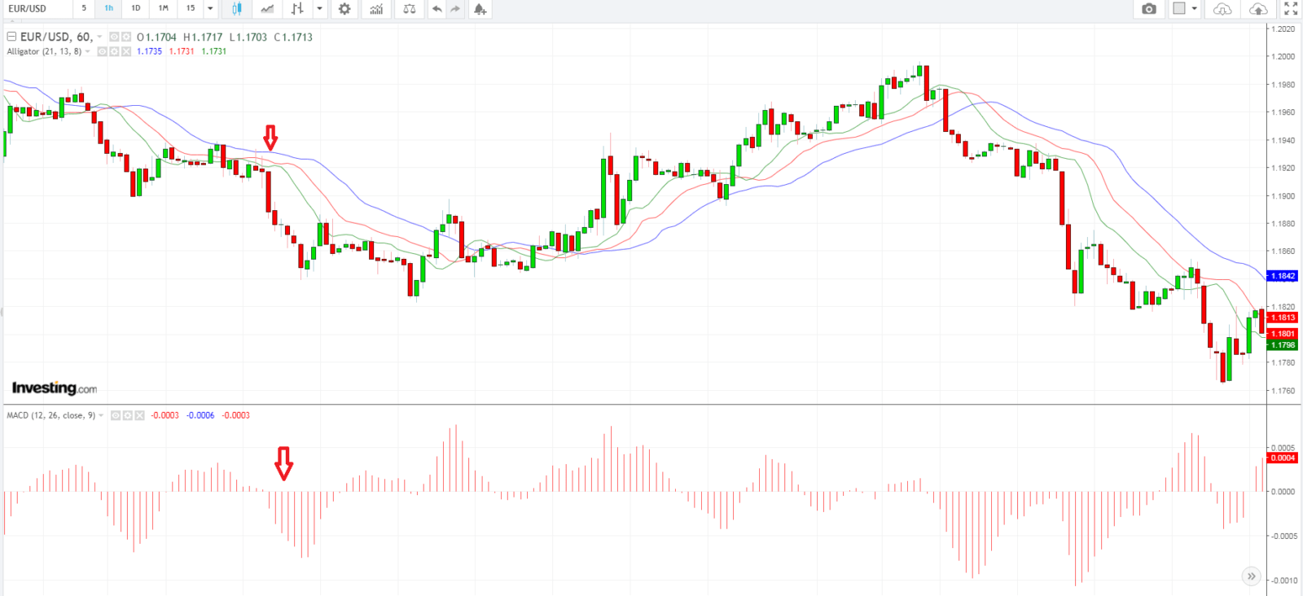Screen dimensions: 1303x596
Task: Remove the MACD indicator with X
Action: 139,415
